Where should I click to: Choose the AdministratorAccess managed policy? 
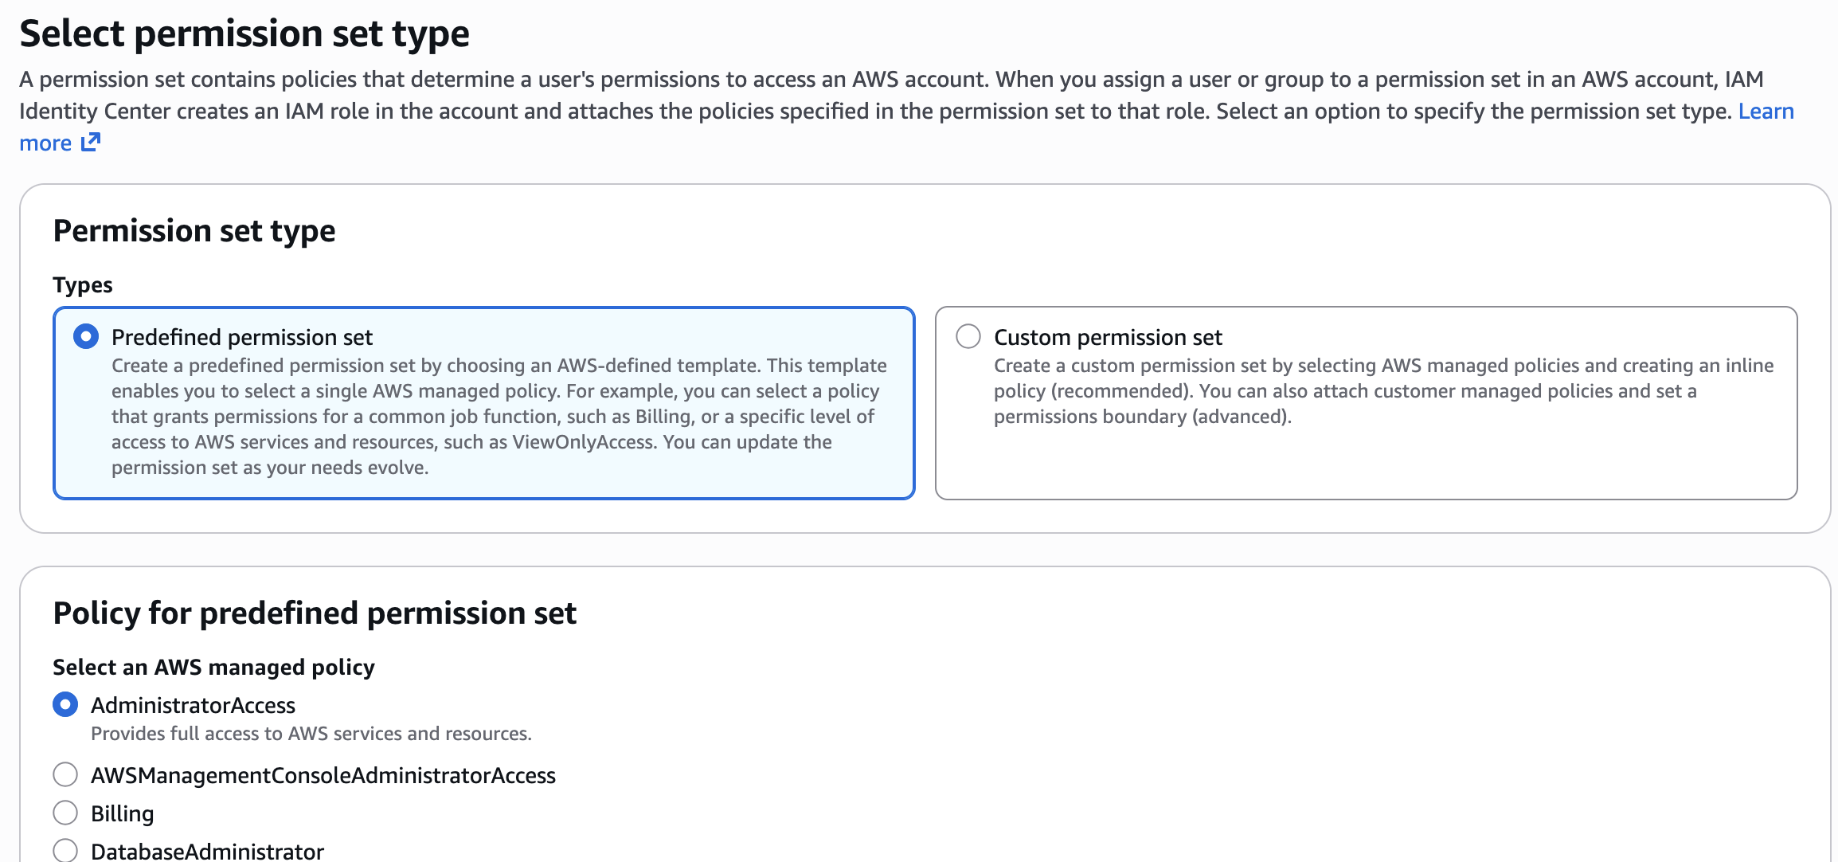point(64,704)
